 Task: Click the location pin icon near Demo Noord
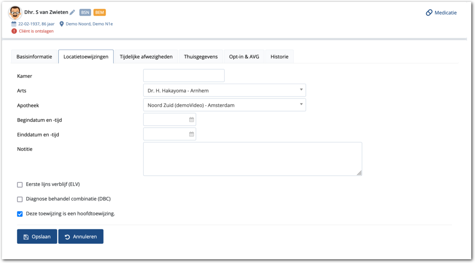tap(61, 24)
